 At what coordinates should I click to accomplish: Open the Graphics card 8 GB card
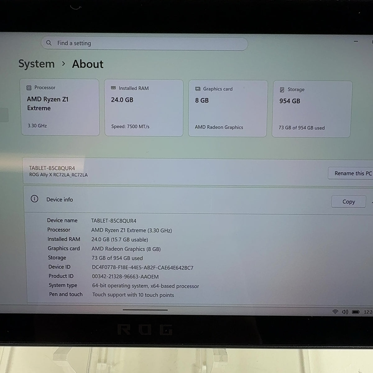coord(228,108)
